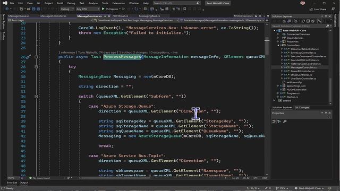Click the Visual Studio logo icon
The image size is (340, 191).
(5, 3)
